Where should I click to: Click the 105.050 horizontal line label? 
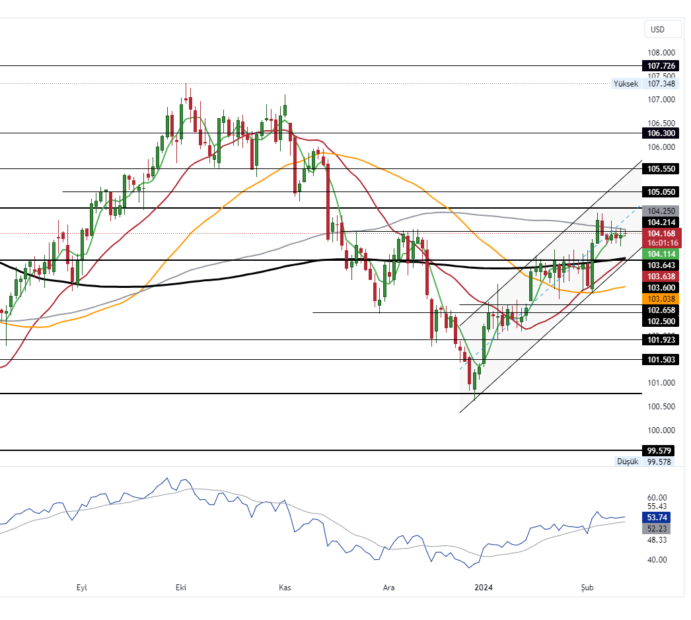click(x=661, y=192)
